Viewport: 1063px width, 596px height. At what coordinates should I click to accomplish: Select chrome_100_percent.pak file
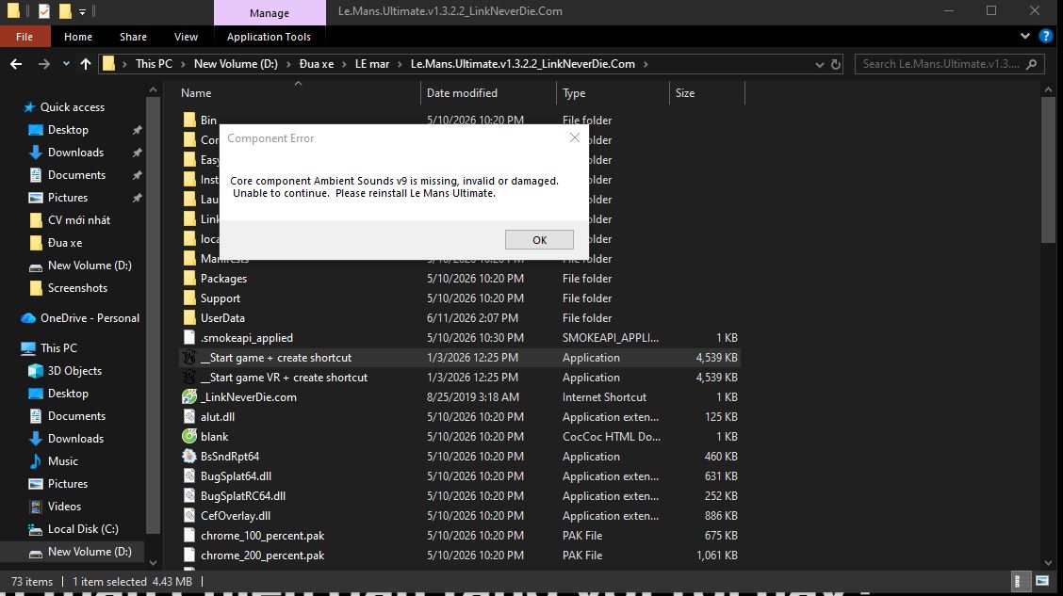click(x=262, y=535)
